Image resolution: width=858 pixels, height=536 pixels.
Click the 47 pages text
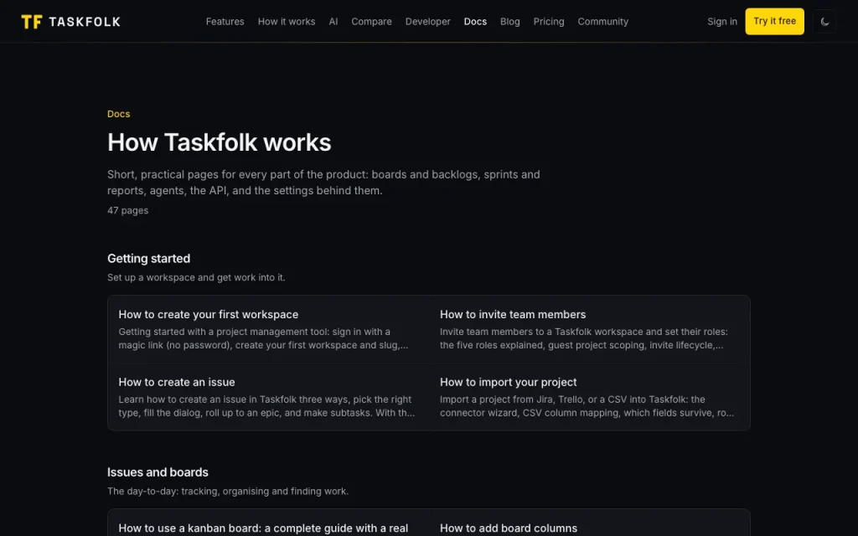click(127, 210)
